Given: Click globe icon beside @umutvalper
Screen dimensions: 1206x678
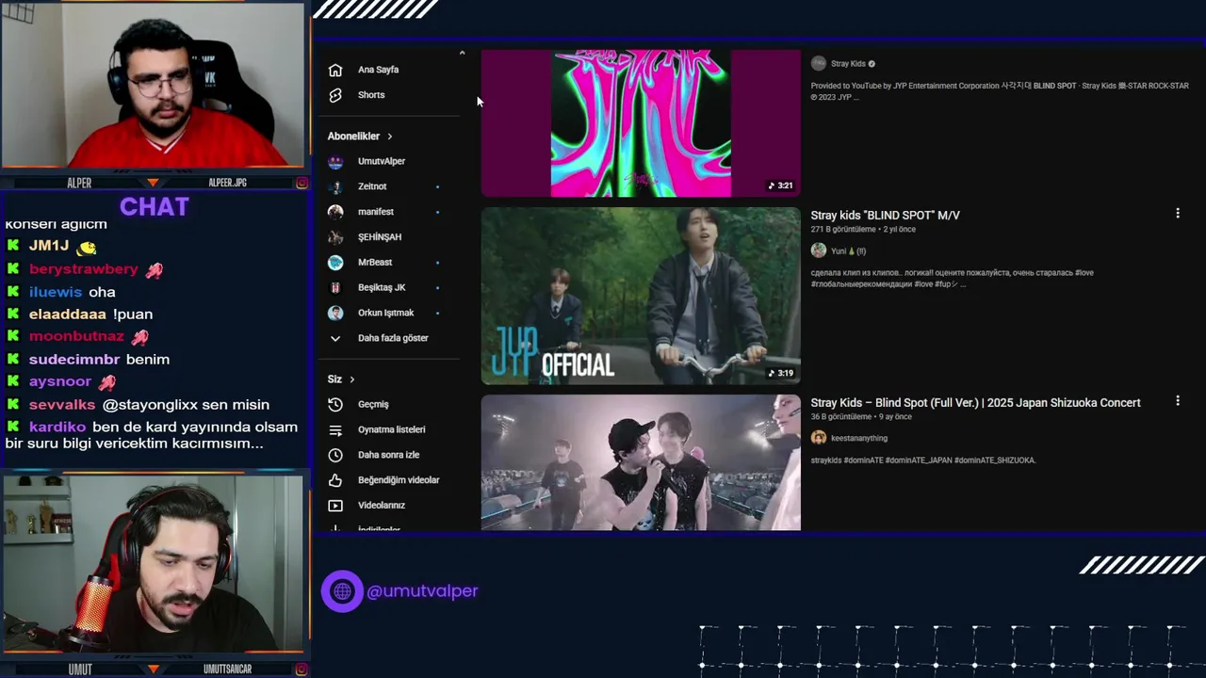Looking at the screenshot, I should [342, 591].
